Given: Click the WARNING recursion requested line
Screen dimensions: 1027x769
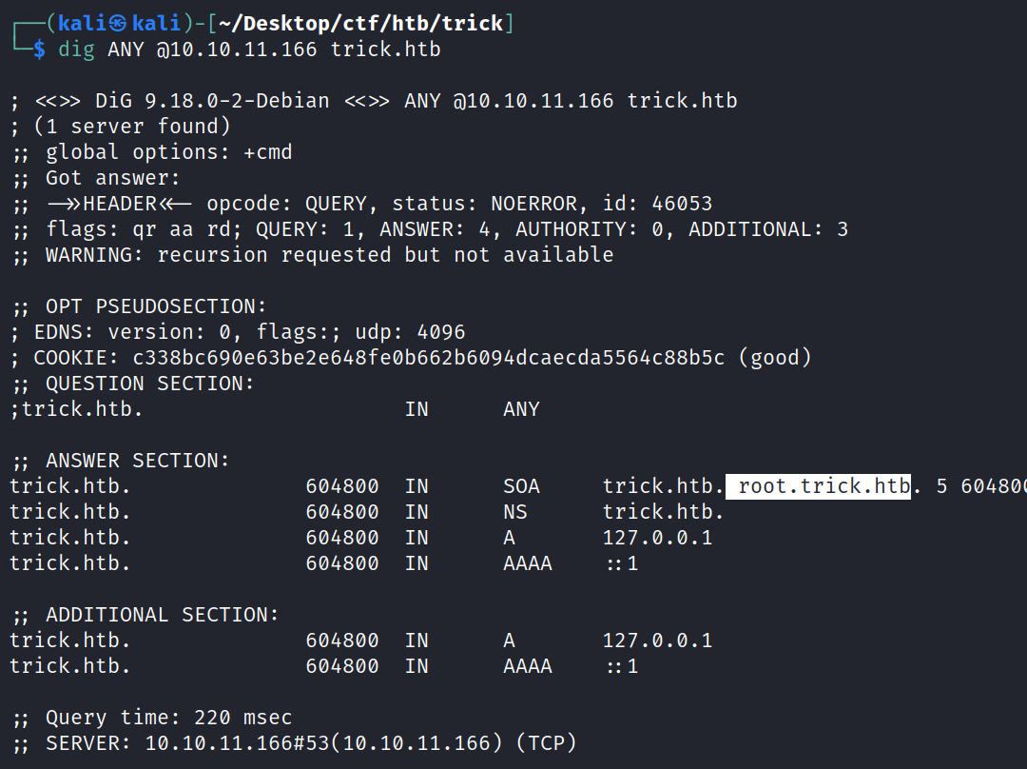Looking at the screenshot, I should 329,255.
